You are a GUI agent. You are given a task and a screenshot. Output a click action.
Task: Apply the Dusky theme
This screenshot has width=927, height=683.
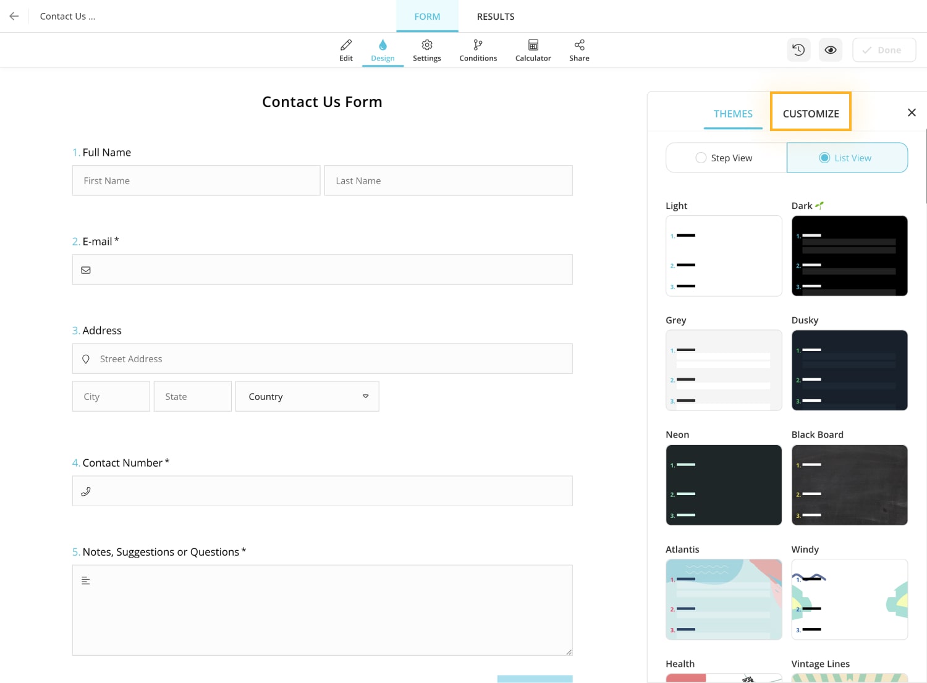click(850, 370)
